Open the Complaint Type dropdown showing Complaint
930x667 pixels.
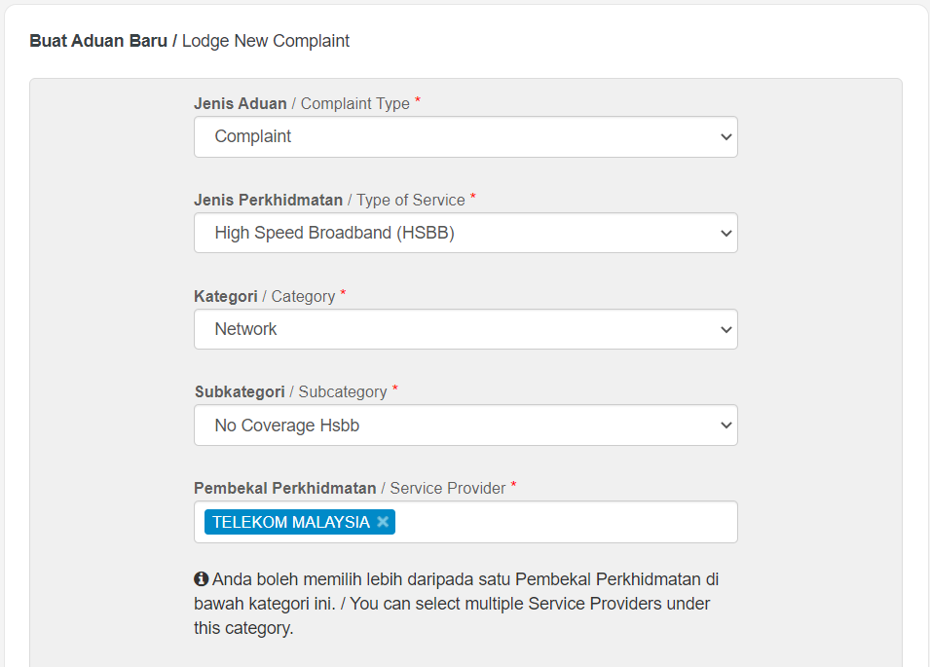click(x=465, y=137)
